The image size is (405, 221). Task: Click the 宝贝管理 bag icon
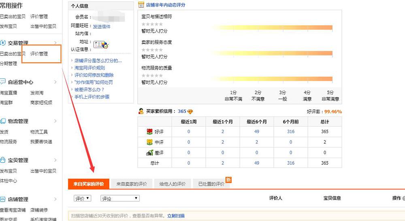tap(3, 160)
